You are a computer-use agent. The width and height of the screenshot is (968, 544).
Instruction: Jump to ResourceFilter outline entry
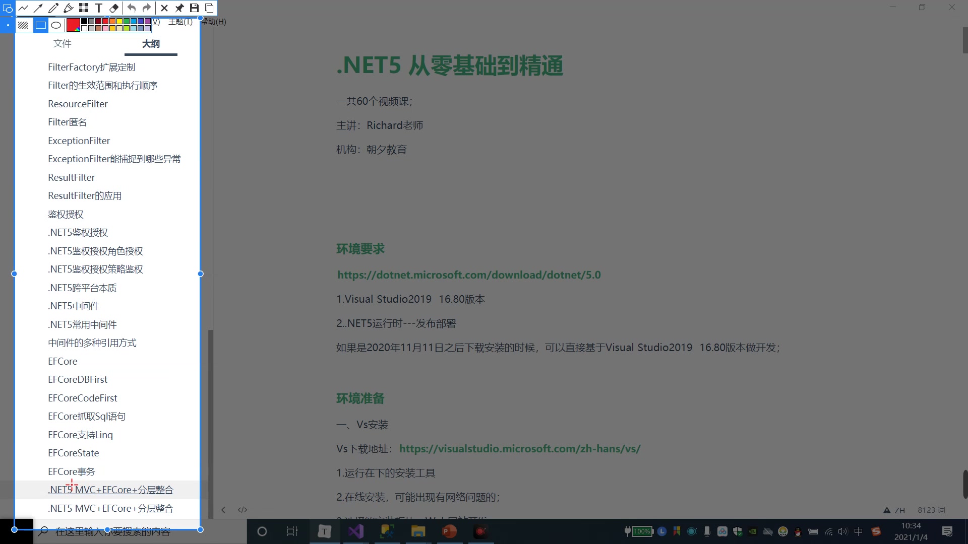coord(78,104)
